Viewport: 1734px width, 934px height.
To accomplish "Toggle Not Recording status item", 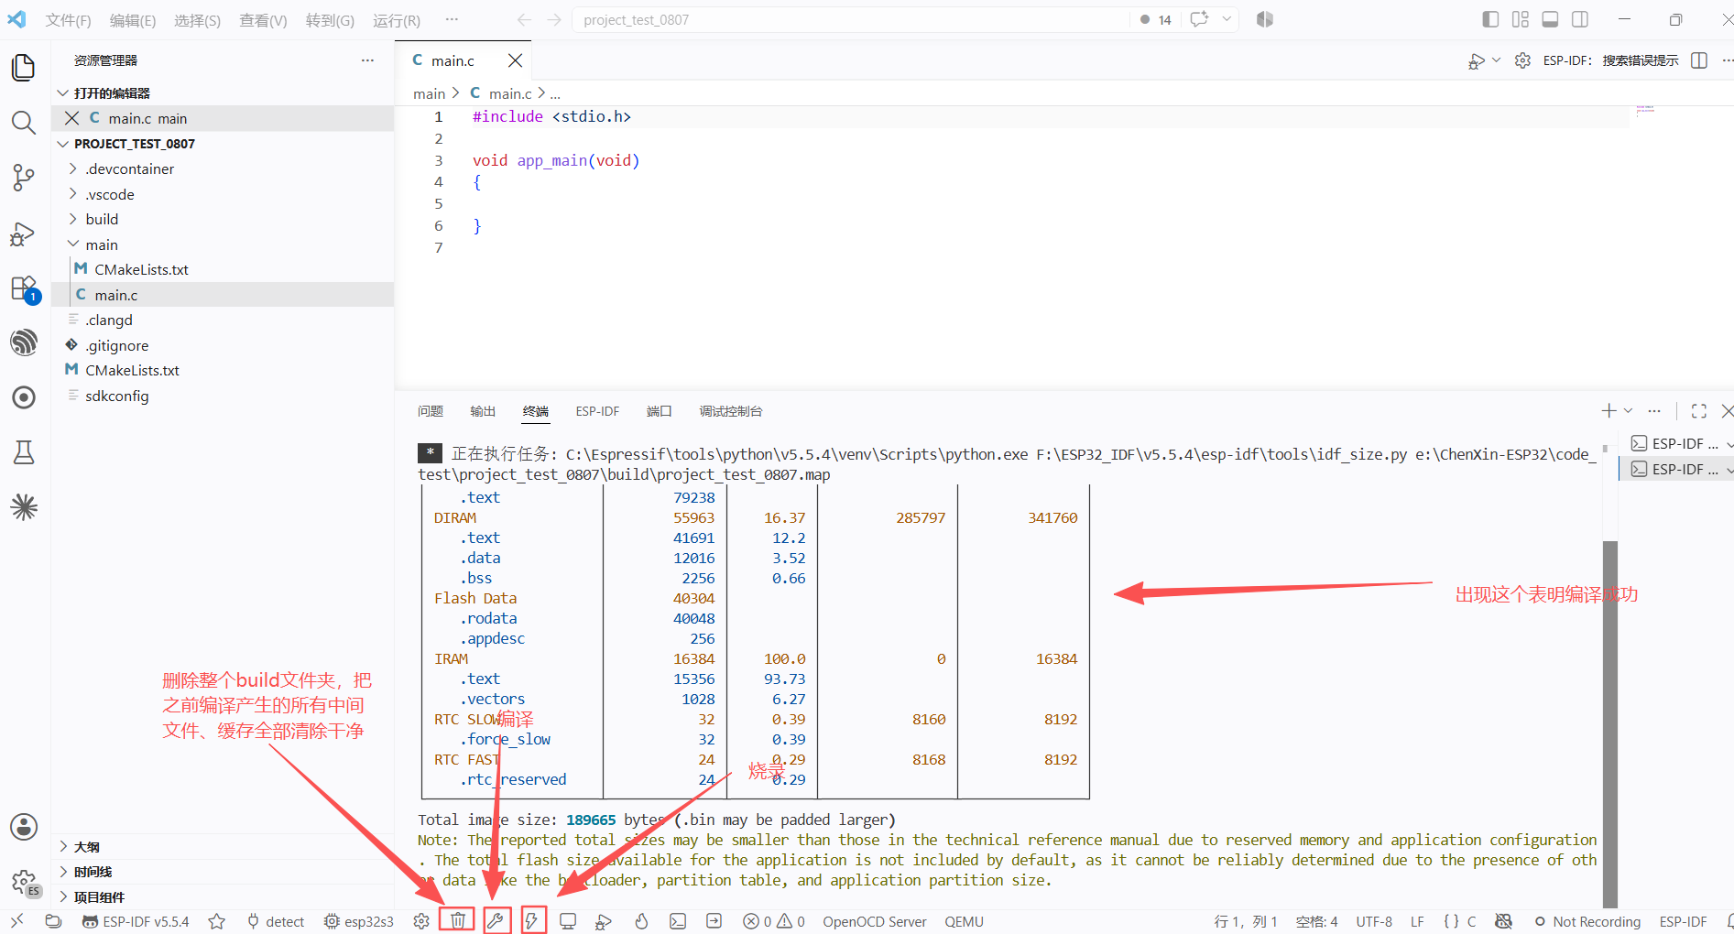I will coord(1587,921).
